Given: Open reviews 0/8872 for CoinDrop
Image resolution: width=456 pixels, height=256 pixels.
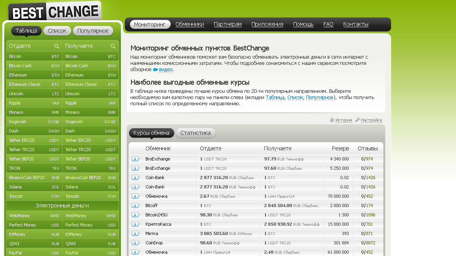Looking at the screenshot, I should [368, 243].
